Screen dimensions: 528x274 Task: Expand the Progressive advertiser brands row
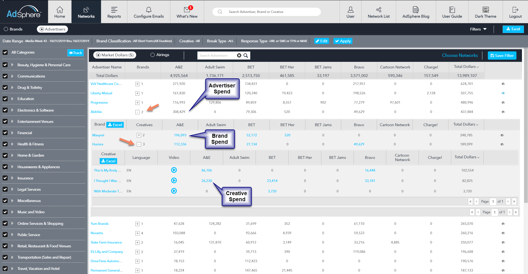[137, 103]
